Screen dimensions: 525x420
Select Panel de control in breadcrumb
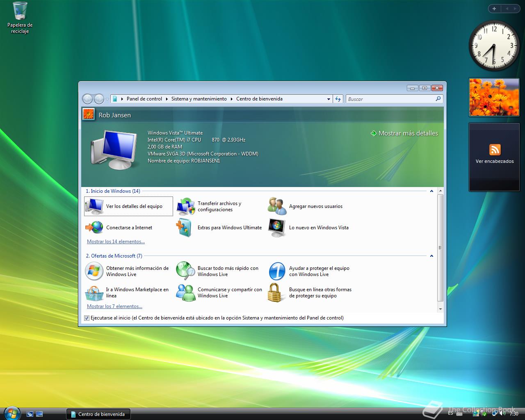tap(144, 99)
